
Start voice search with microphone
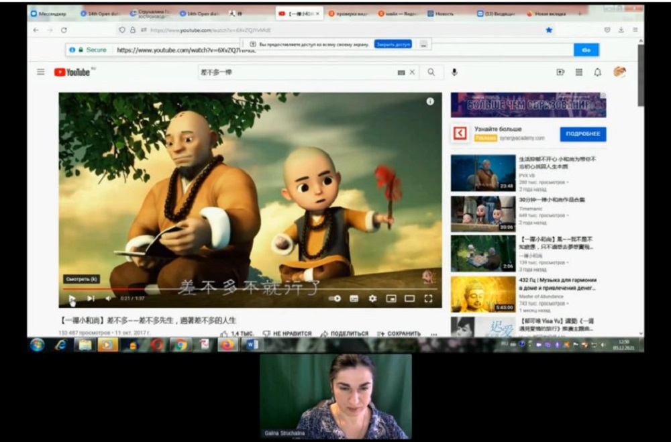click(454, 72)
